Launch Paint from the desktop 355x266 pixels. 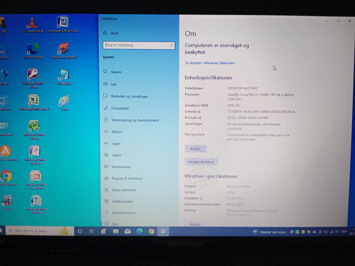pos(64,103)
